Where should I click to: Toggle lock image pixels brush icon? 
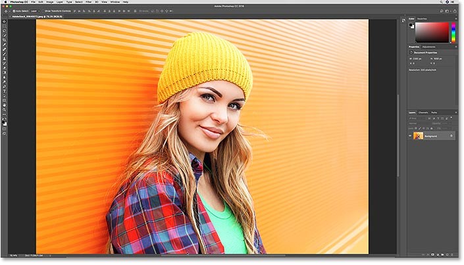[x=420, y=128]
